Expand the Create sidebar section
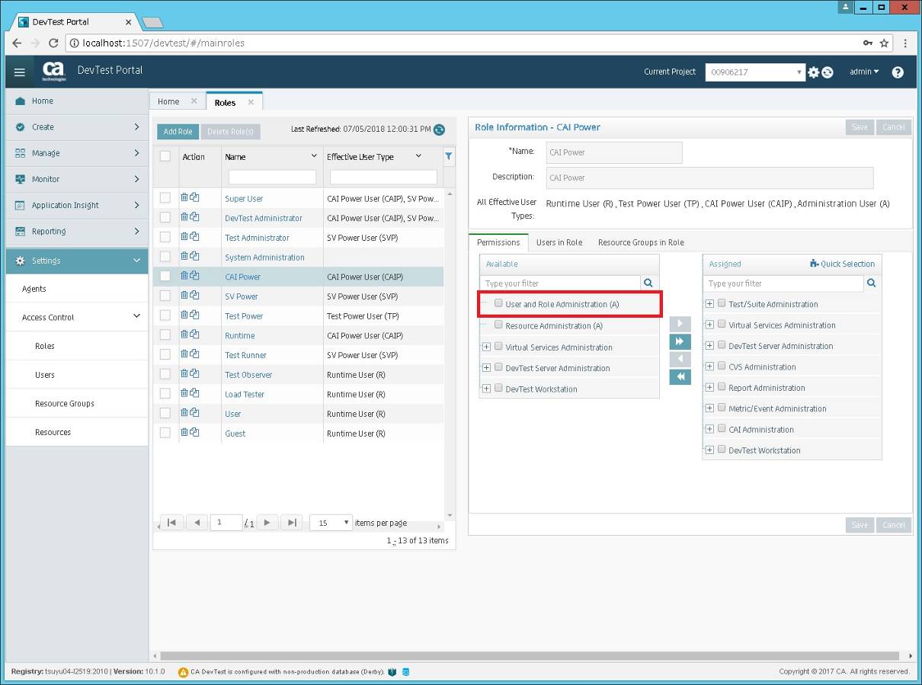The width and height of the screenshot is (922, 685). (x=77, y=127)
